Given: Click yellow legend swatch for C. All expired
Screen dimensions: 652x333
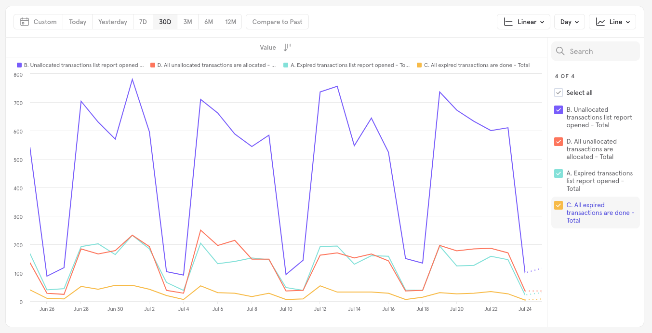Looking at the screenshot, I should click(x=419, y=65).
